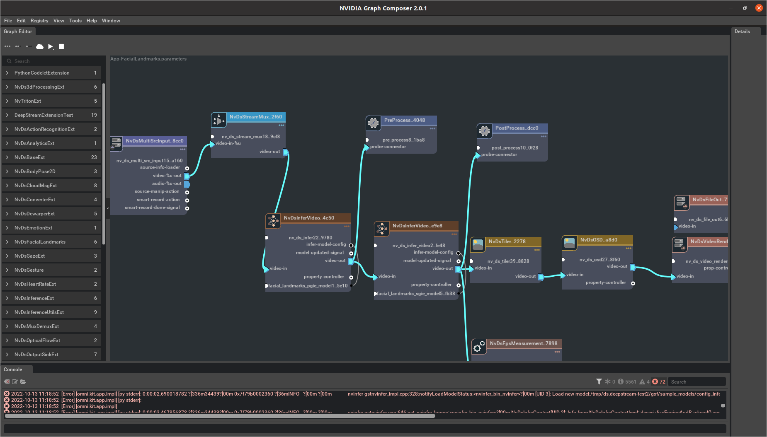Click the console filter funnel icon

(x=599, y=381)
